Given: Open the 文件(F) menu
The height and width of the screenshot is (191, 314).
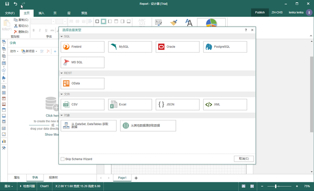Looking at the screenshot, I should pos(10,13).
